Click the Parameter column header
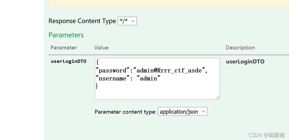Viewport: 289px width, 140px height. [64, 48]
